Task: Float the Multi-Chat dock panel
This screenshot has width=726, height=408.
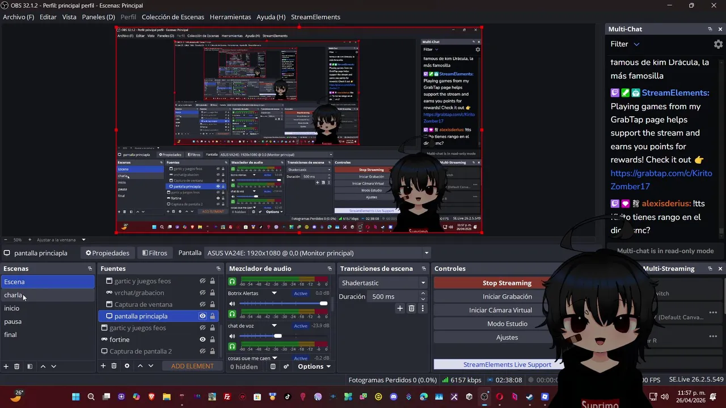Action: point(710,29)
